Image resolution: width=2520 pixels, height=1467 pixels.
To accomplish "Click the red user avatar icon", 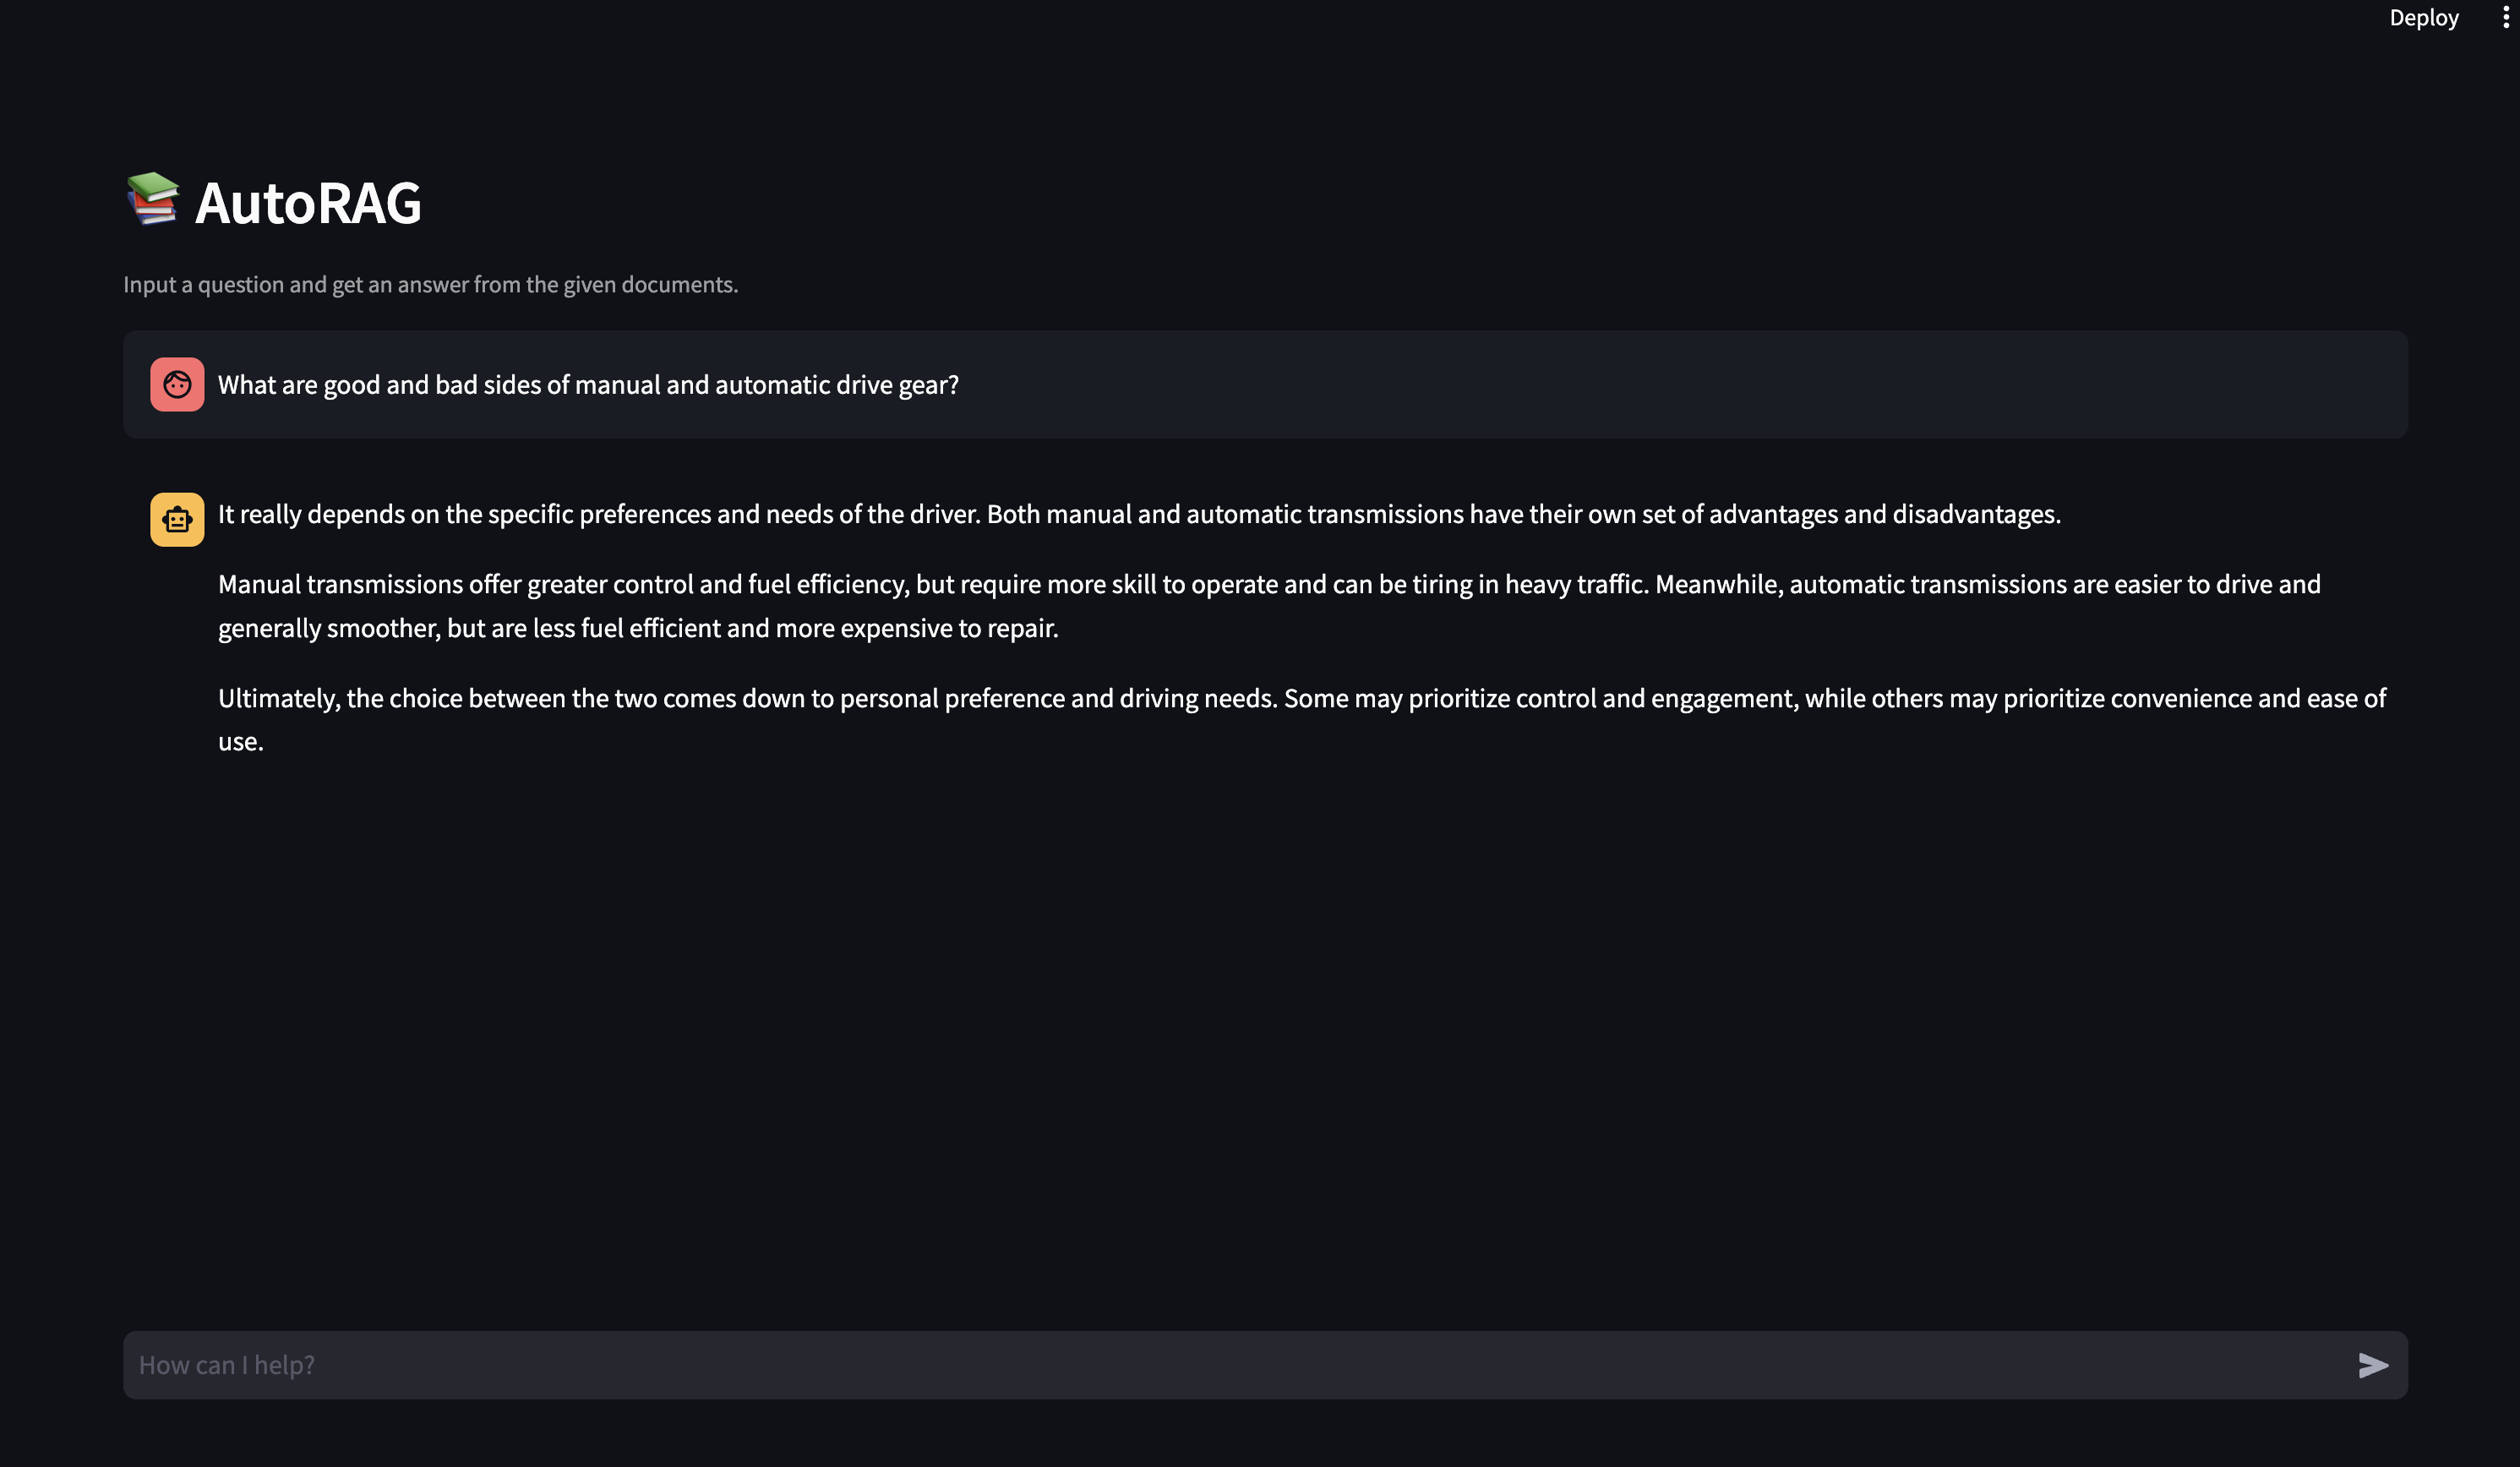I will 177,385.
